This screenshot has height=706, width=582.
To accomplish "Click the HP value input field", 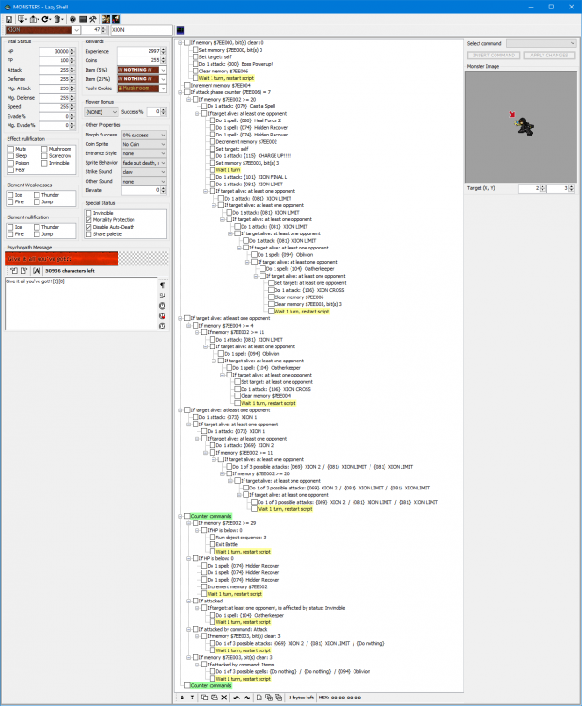I will pos(55,52).
